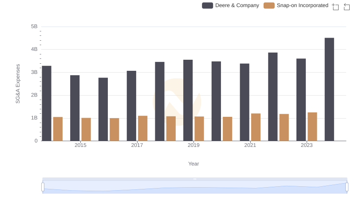Screen dimensions: 355x204
Task: Click the Snap-on bar for 2020
Action: 228,129
